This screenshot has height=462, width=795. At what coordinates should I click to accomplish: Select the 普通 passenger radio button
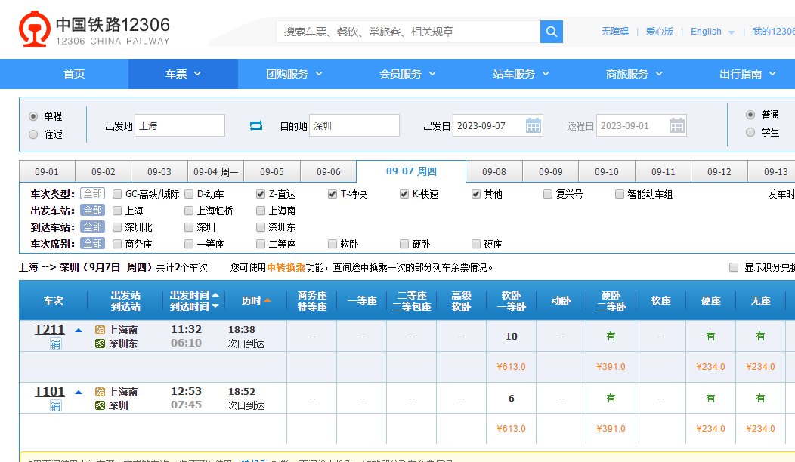pyautogui.click(x=750, y=115)
